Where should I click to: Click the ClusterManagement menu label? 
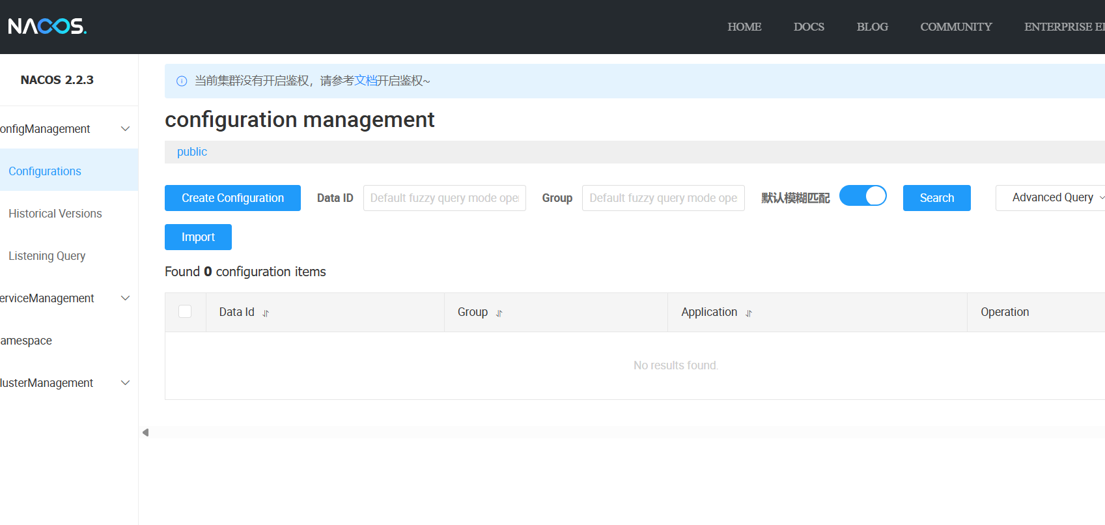[x=46, y=383]
